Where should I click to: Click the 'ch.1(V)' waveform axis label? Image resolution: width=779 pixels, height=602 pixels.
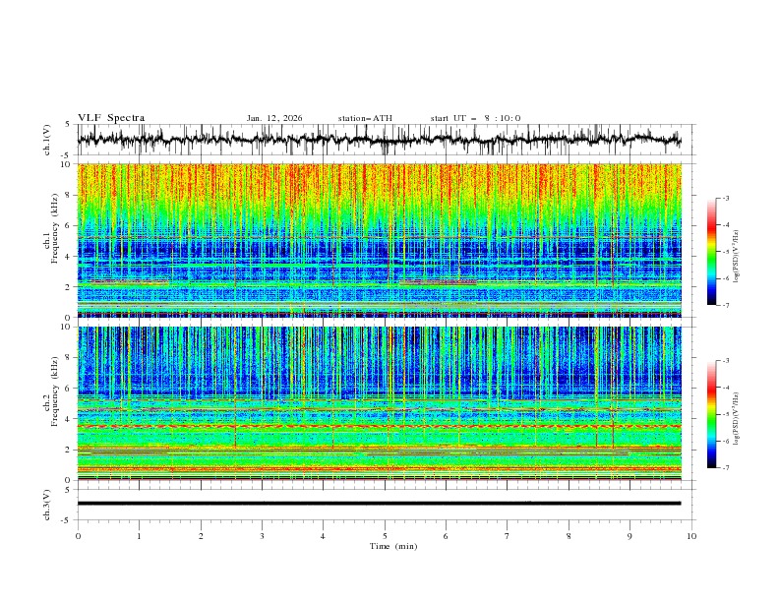point(47,140)
